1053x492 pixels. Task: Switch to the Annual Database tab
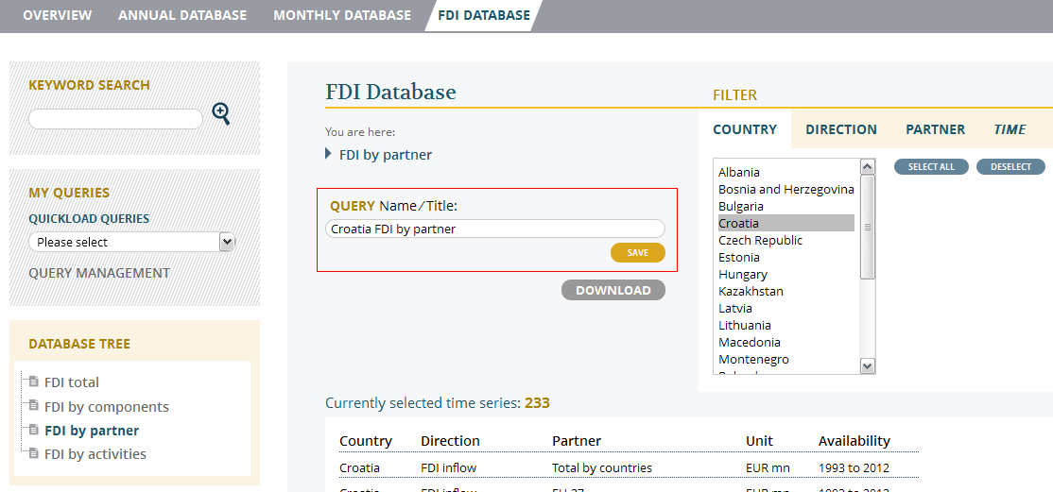(x=182, y=15)
